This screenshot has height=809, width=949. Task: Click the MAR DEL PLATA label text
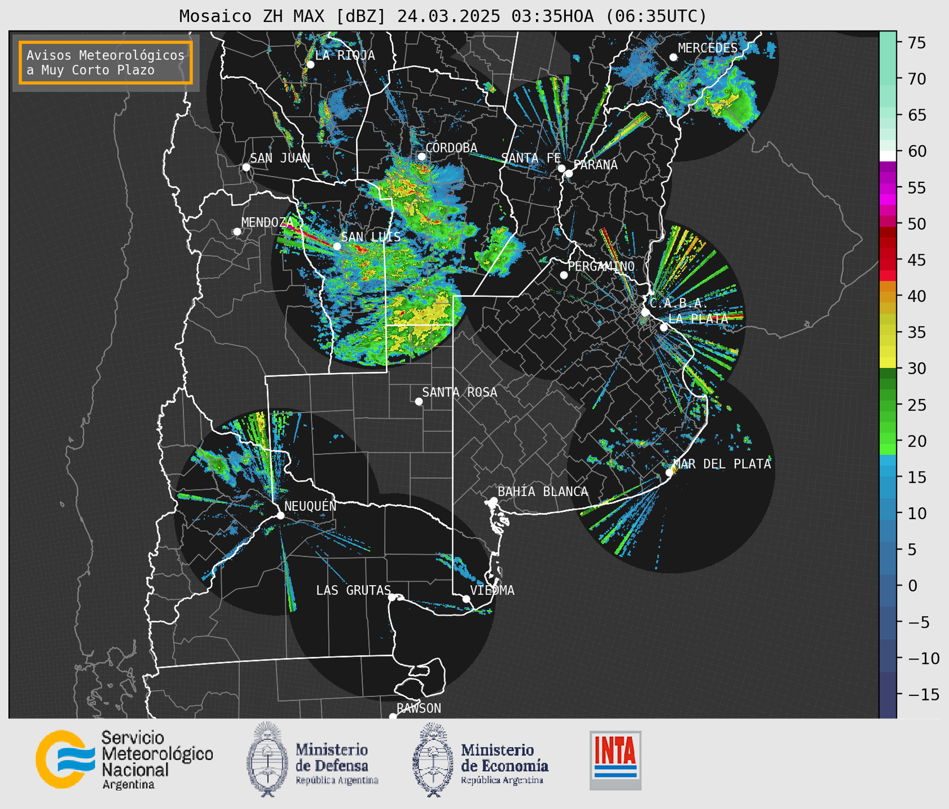722,464
